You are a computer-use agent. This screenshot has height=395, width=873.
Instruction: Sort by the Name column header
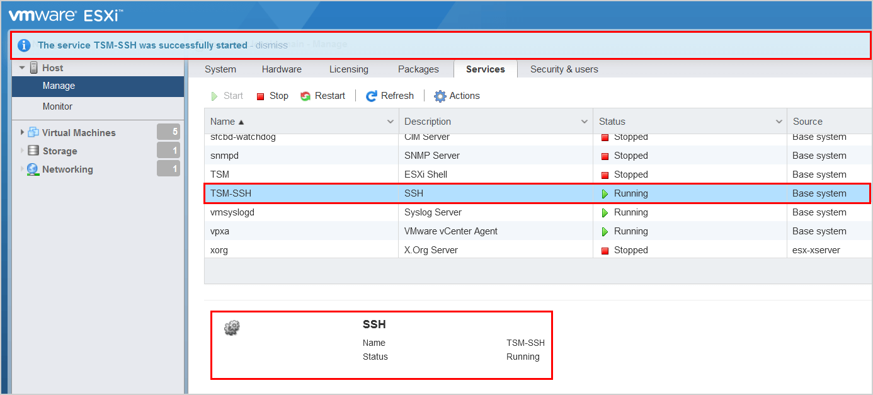pos(301,122)
